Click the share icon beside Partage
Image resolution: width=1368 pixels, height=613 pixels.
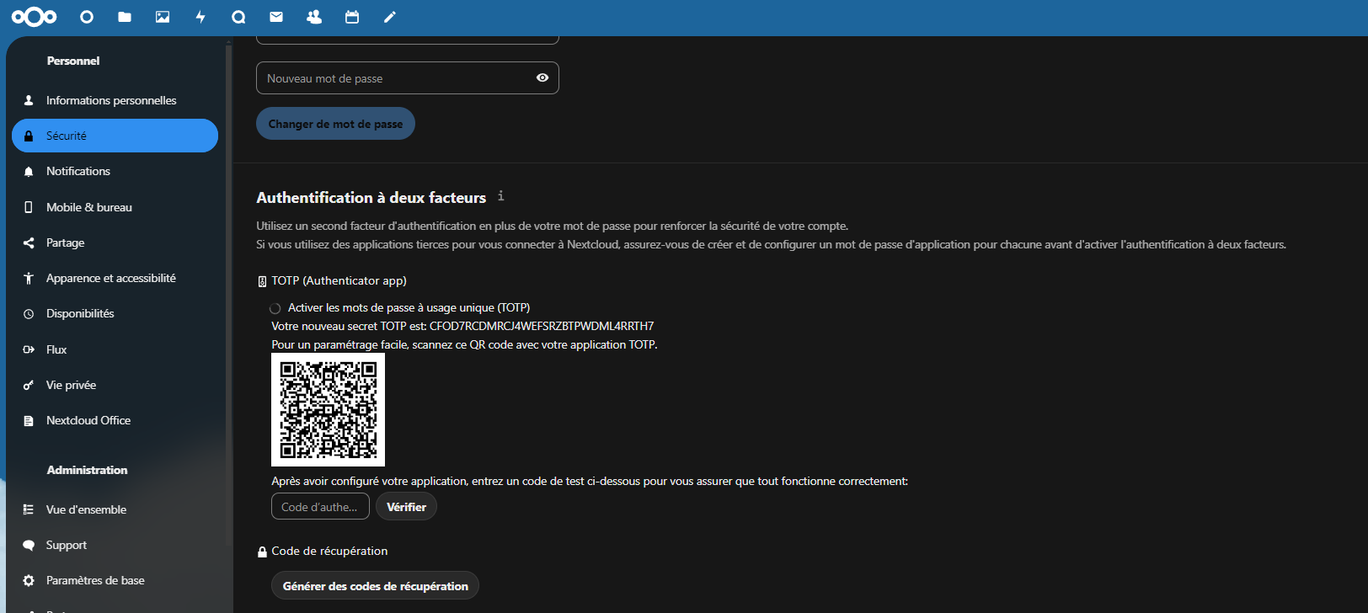click(x=29, y=243)
